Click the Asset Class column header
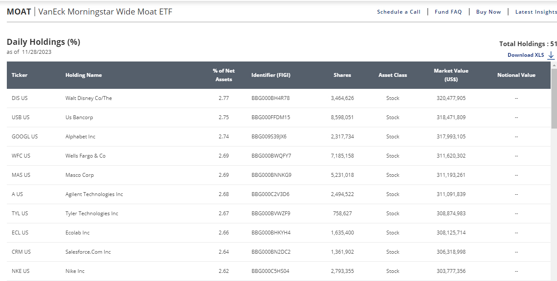557x281 pixels. point(393,75)
